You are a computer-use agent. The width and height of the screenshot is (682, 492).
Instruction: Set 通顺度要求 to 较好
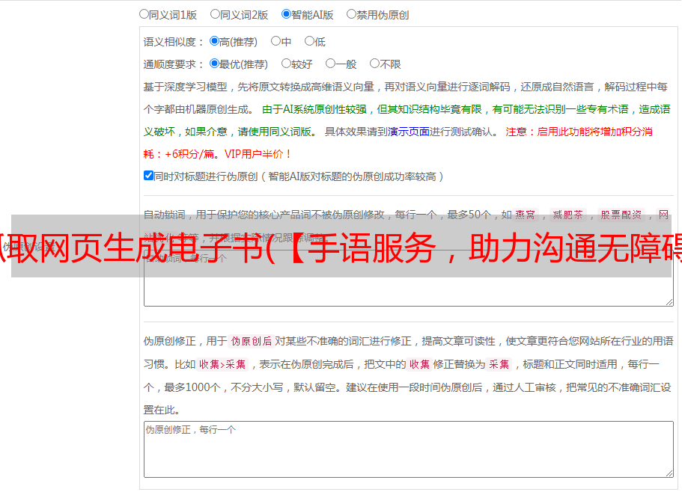point(286,64)
